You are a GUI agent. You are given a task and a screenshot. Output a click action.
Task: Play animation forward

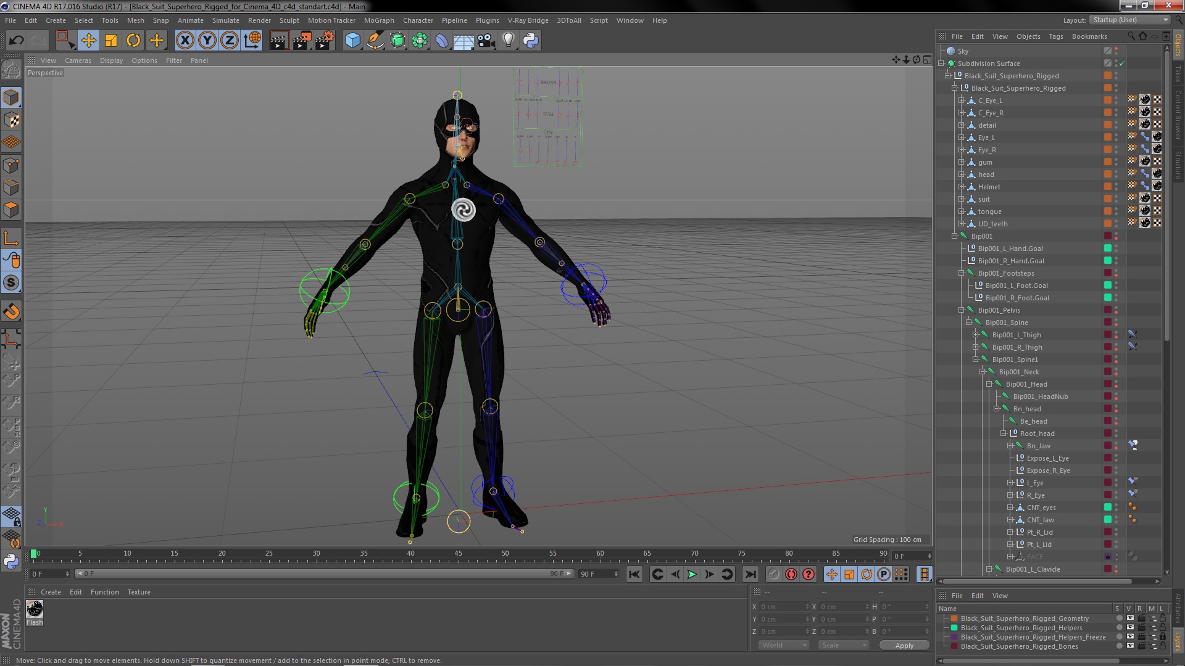[692, 574]
